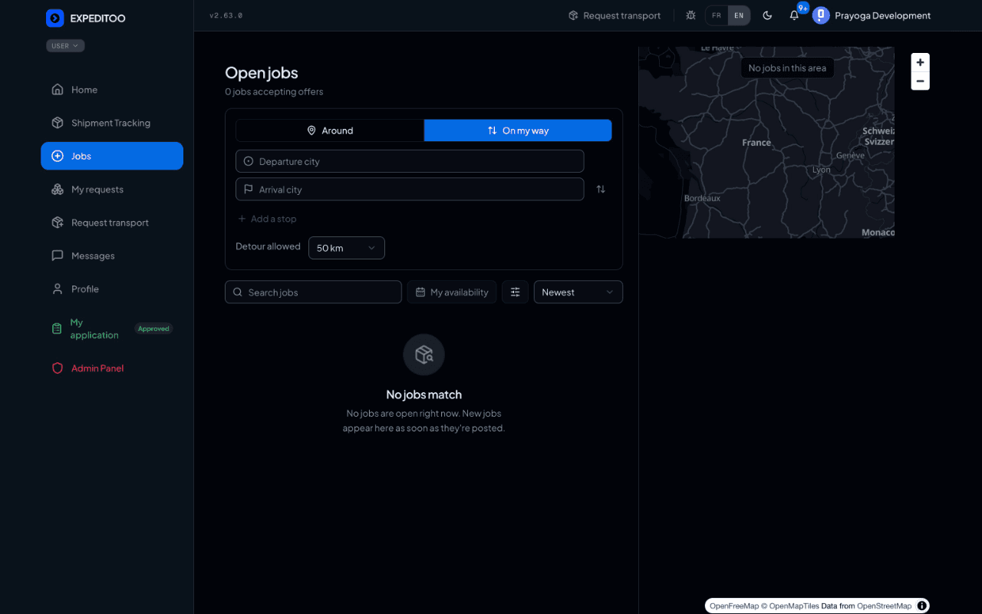This screenshot has height=614, width=982.
Task: Click Add a stop
Action: [267, 219]
